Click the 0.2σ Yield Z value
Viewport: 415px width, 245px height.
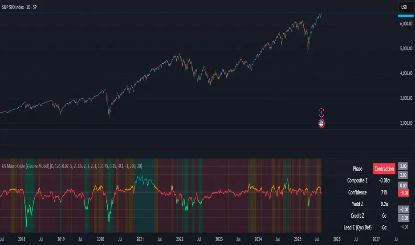click(x=384, y=204)
